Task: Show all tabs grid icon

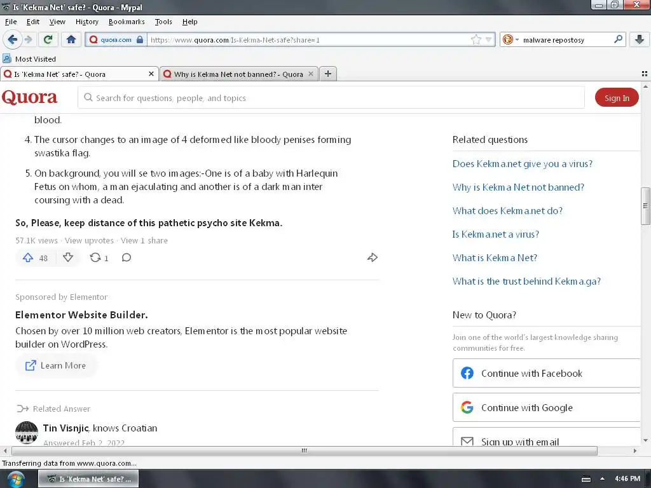Action: (645, 74)
